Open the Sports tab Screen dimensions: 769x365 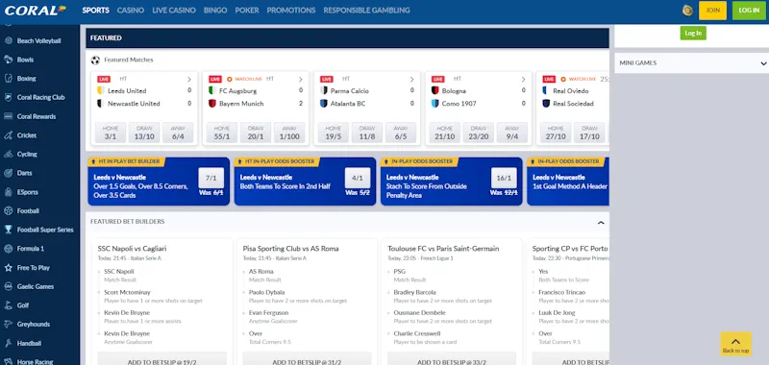[95, 11]
